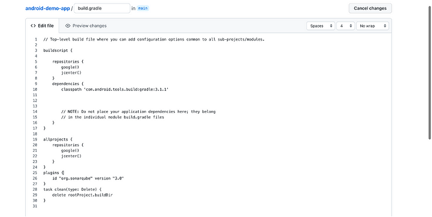432x217 pixels.
Task: Open the Preview changes tab
Action: pos(86,26)
